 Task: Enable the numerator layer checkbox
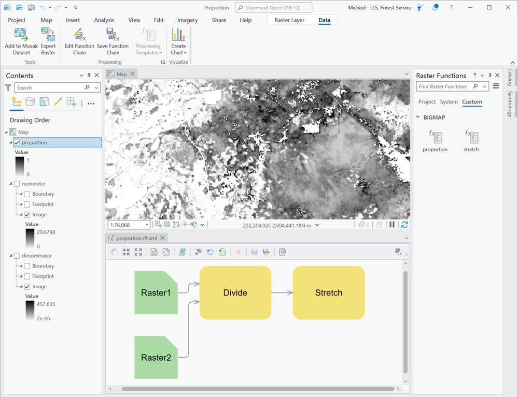click(x=17, y=184)
